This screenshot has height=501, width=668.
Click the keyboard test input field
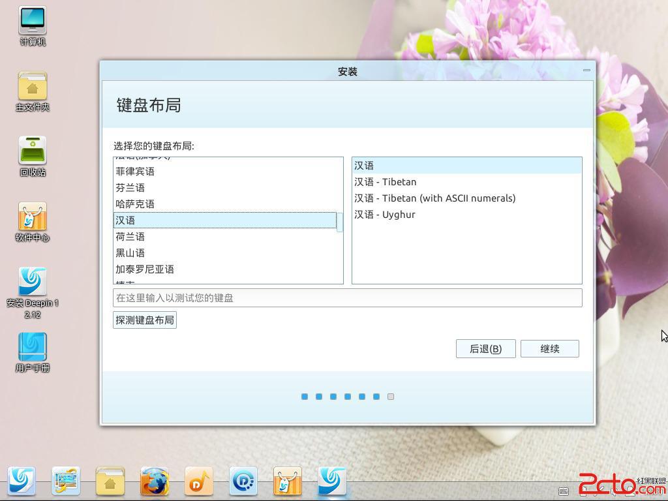pos(347,297)
